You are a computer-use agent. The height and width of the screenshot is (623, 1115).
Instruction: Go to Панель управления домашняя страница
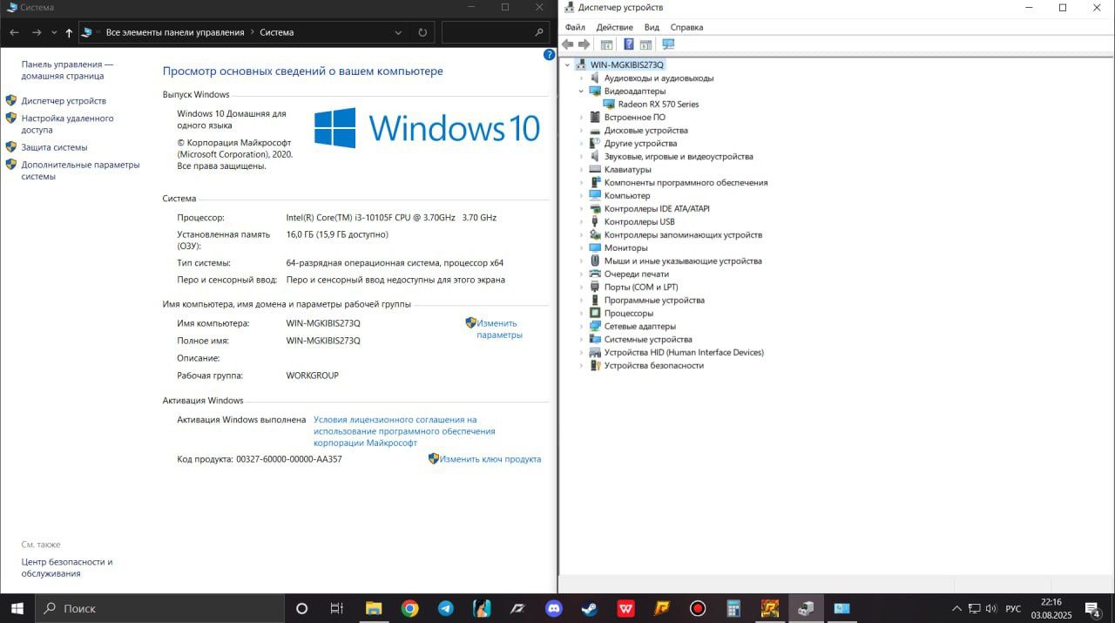point(67,70)
